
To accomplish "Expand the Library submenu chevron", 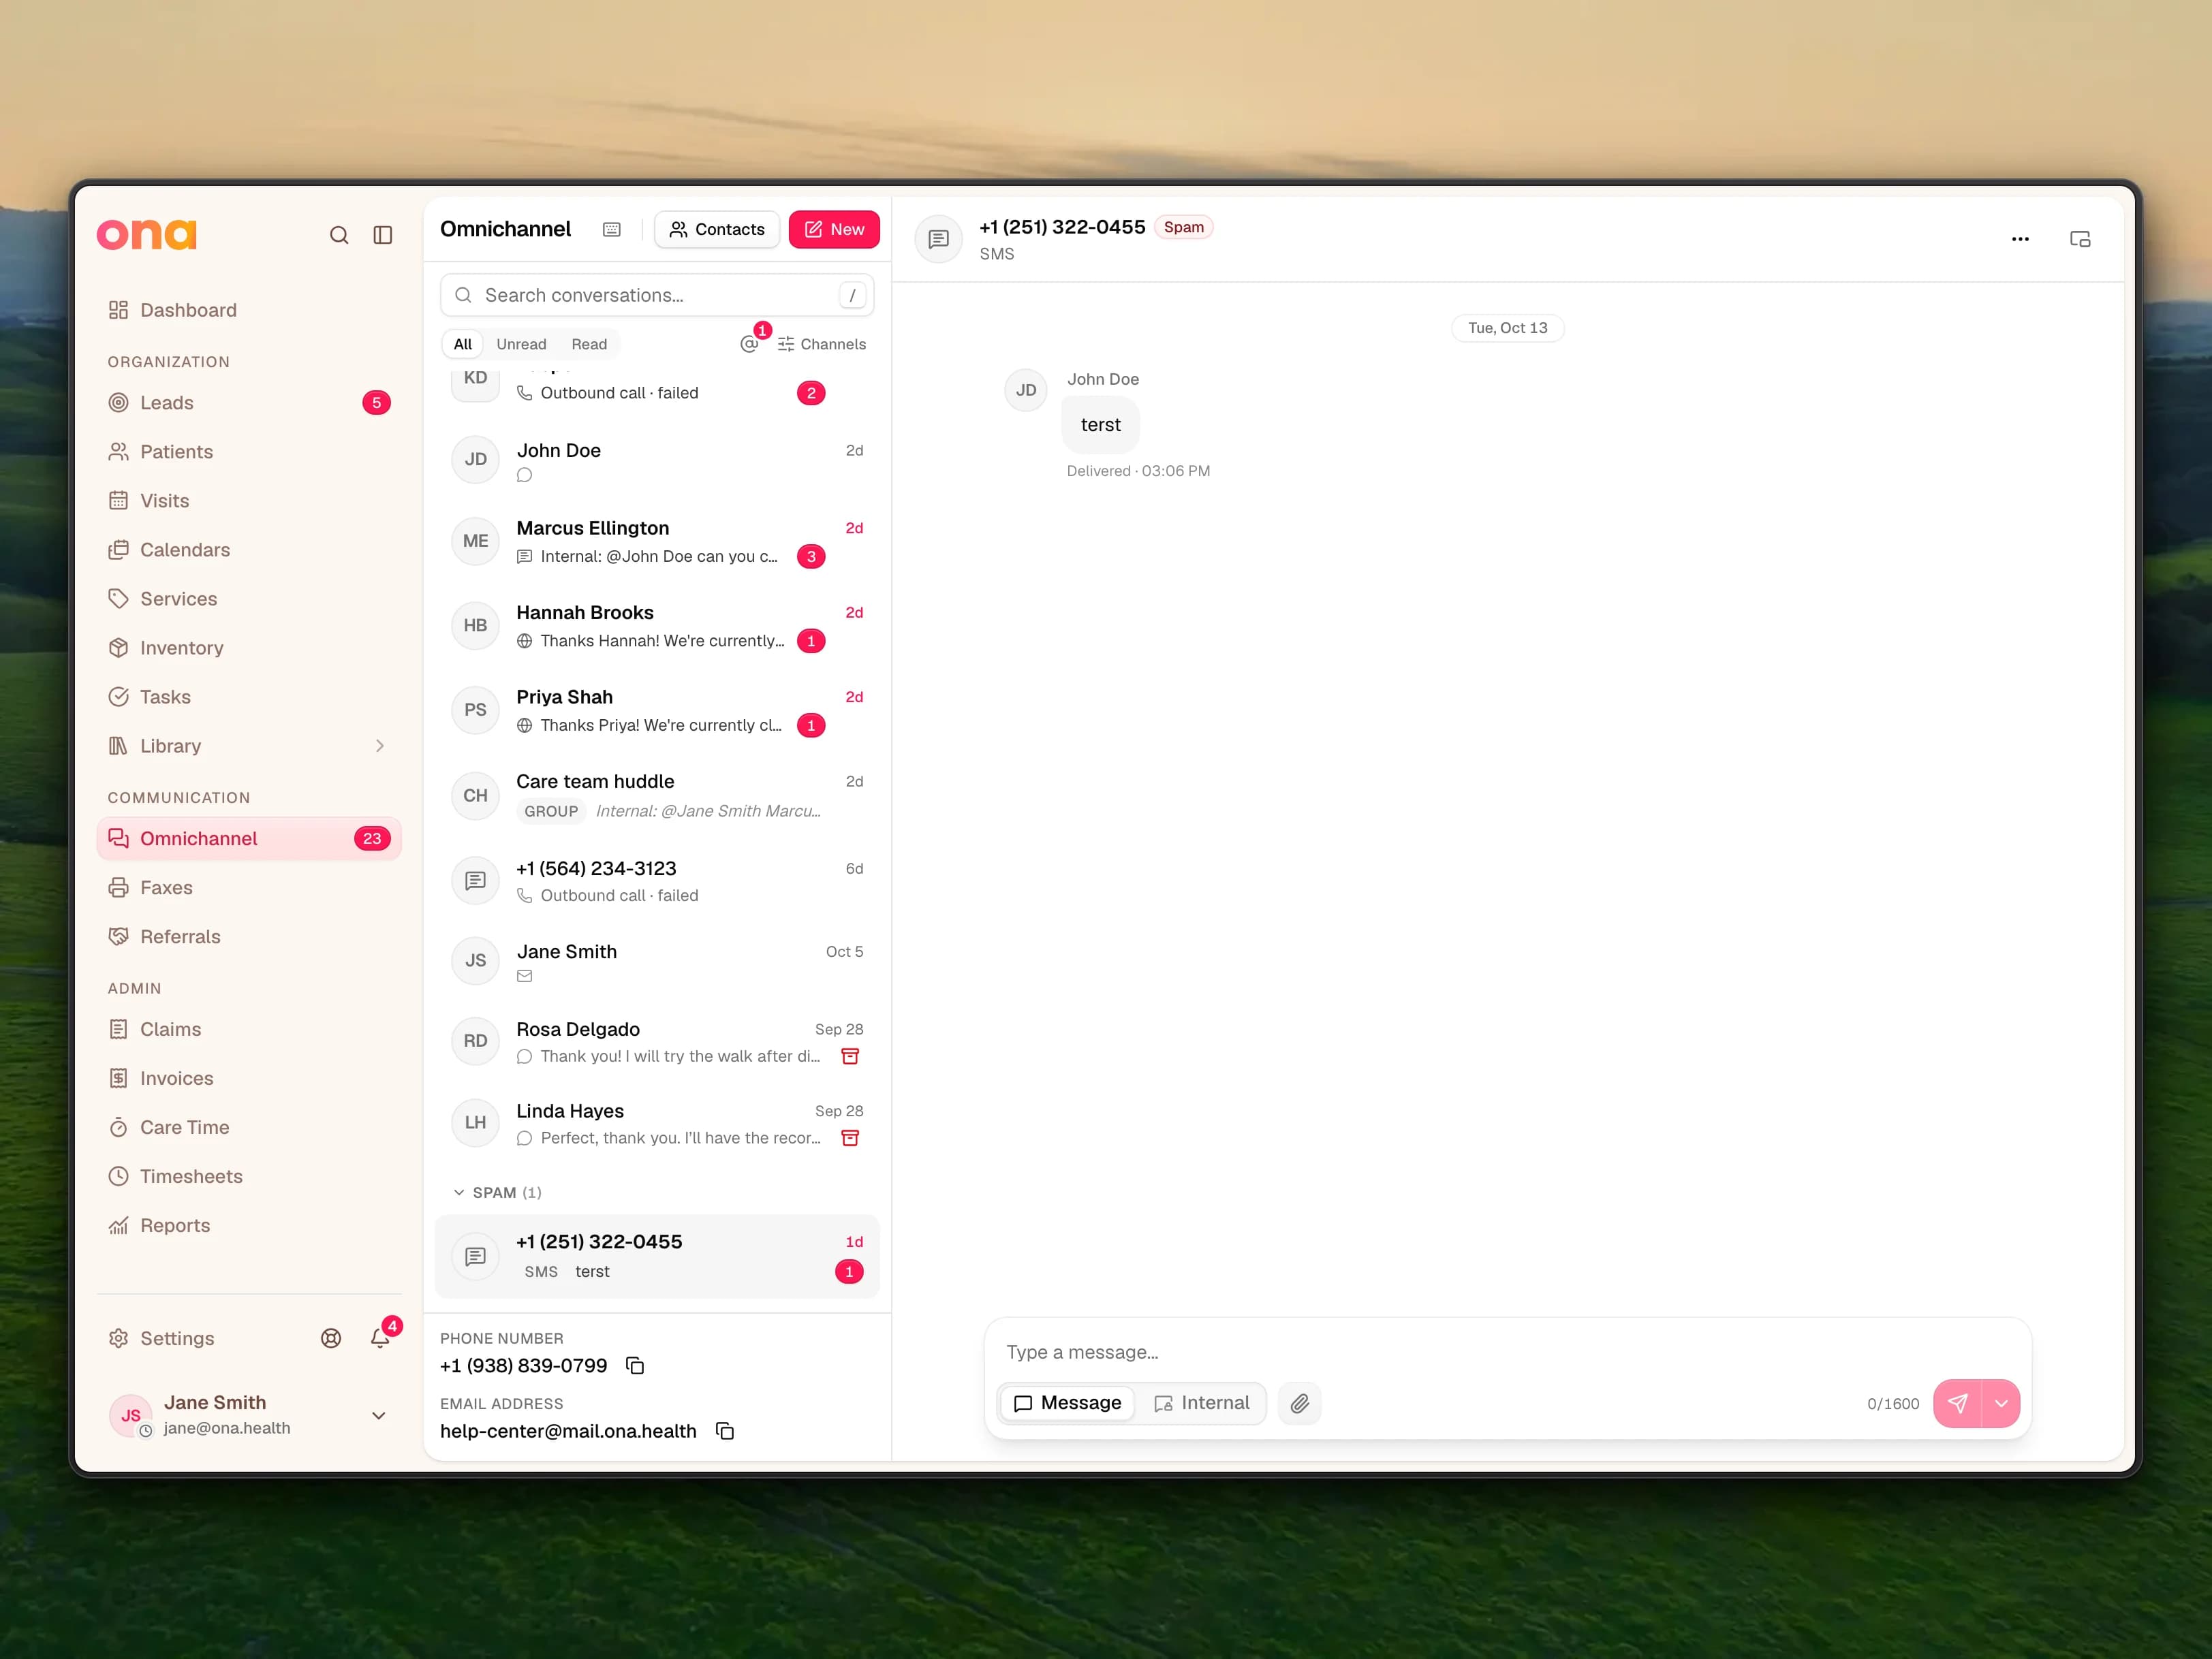I will coord(380,746).
